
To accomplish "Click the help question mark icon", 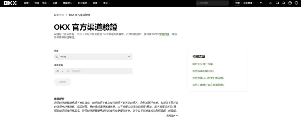I will pyautogui.click(x=290, y=3).
